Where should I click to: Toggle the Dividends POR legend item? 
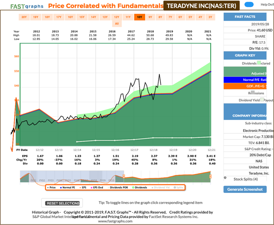click(118, 188)
